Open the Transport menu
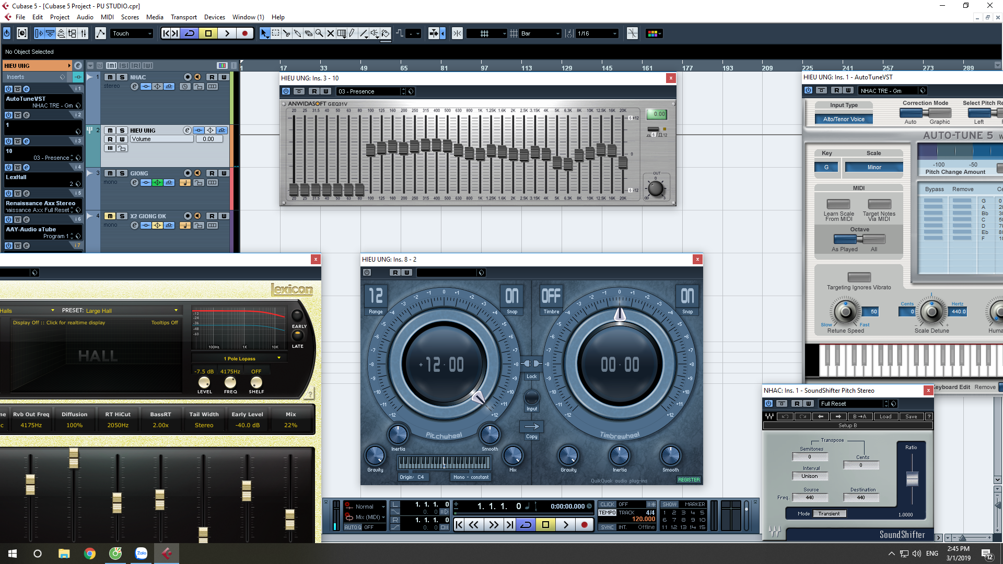 coord(184,17)
